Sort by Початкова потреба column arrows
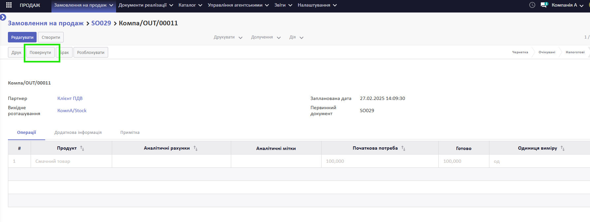Viewport: 590px width, 222px height. (x=403, y=148)
